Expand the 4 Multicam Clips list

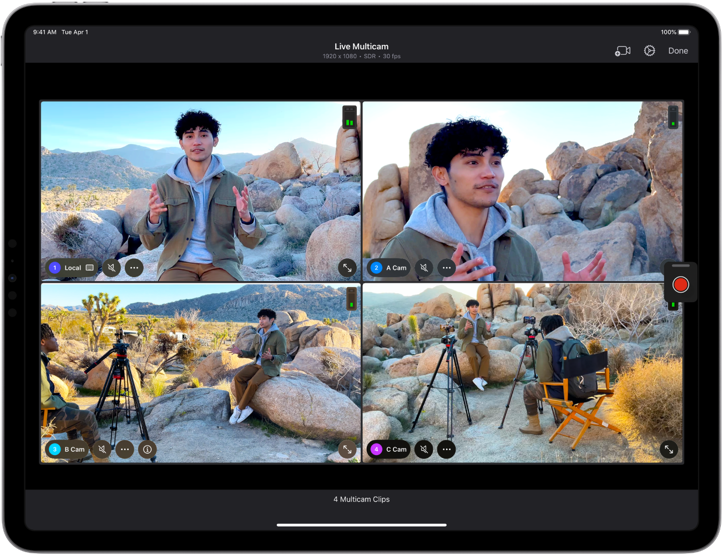(x=361, y=499)
